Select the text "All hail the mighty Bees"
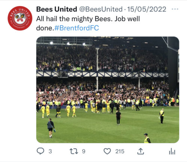This screenshot has height=162, width=187. (x=73, y=19)
